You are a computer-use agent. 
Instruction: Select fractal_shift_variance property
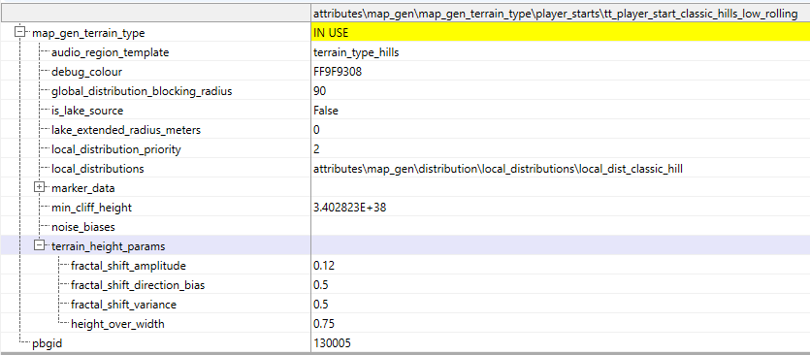[x=123, y=305]
